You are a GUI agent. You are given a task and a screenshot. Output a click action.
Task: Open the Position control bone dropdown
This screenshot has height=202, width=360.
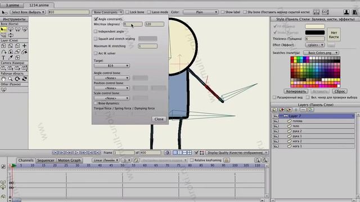pyautogui.click(x=111, y=88)
